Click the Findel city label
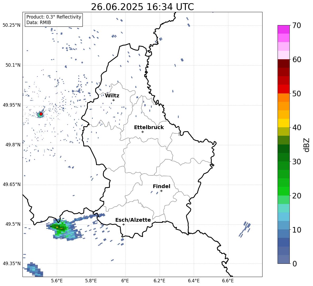313x286 pixels. 162,186
